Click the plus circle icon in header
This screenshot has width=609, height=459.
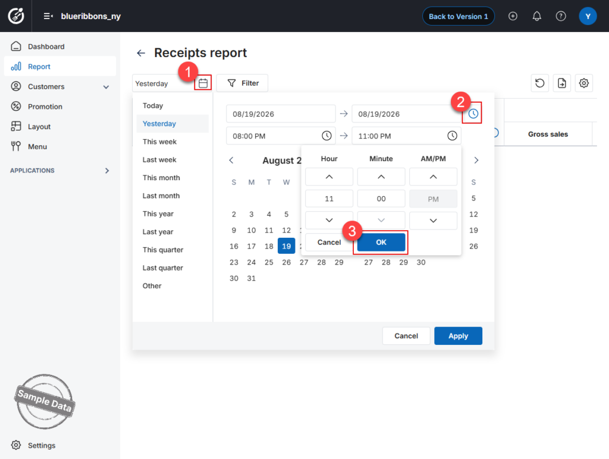[x=513, y=16]
